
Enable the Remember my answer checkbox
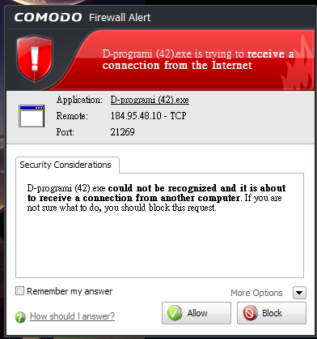coord(19,291)
